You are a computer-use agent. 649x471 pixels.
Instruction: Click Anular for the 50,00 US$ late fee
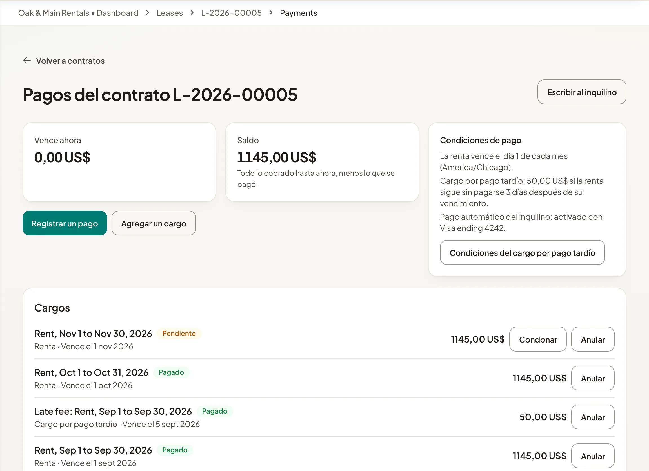tap(593, 417)
